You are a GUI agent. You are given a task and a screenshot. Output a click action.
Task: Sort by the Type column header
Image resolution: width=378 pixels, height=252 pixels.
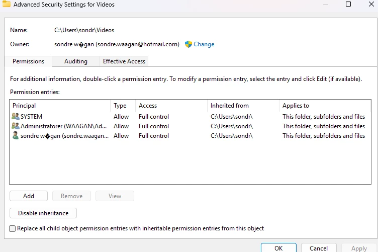(x=123, y=106)
